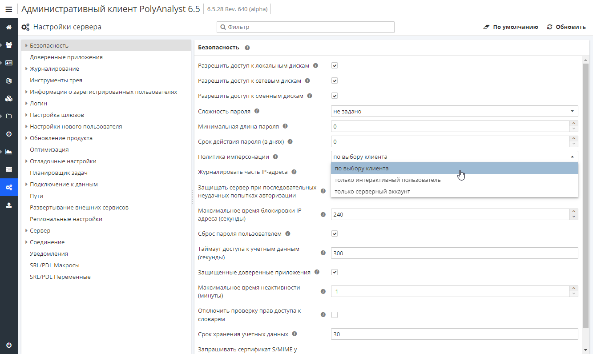Viewport: 593px width, 354px height.
Task: Expand the Логин tree arrow
Action: click(26, 104)
